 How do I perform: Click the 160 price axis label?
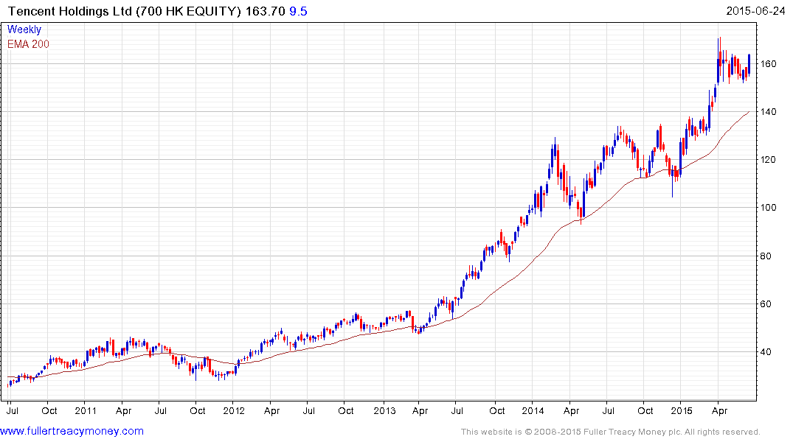click(768, 63)
